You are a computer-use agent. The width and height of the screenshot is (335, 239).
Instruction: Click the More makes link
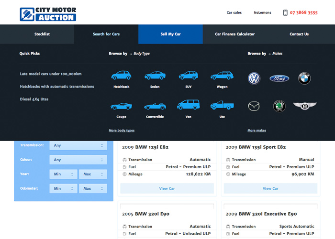pyautogui.click(x=257, y=130)
